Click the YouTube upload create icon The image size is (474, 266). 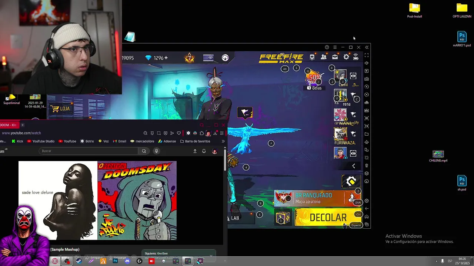195,151
